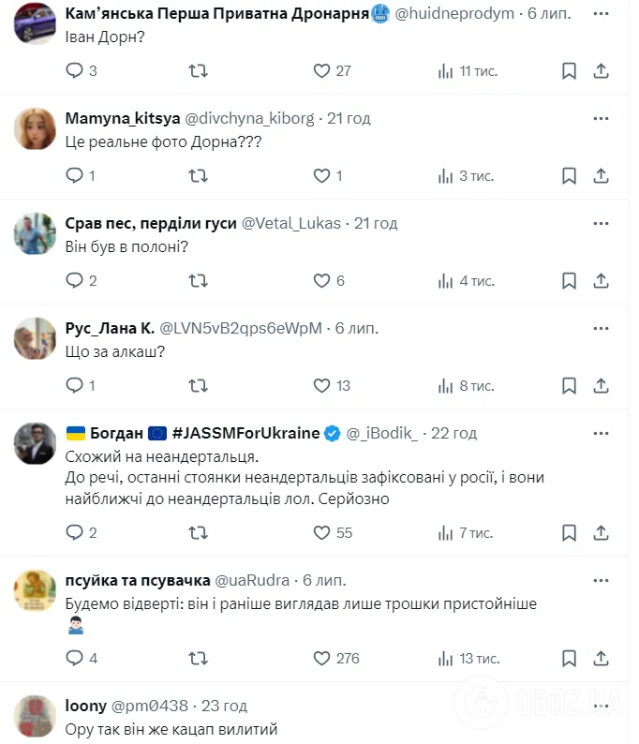Screen dimensions: 639x744
Task: Repost the псуйка та псувачка tweet
Action: [x=199, y=659]
